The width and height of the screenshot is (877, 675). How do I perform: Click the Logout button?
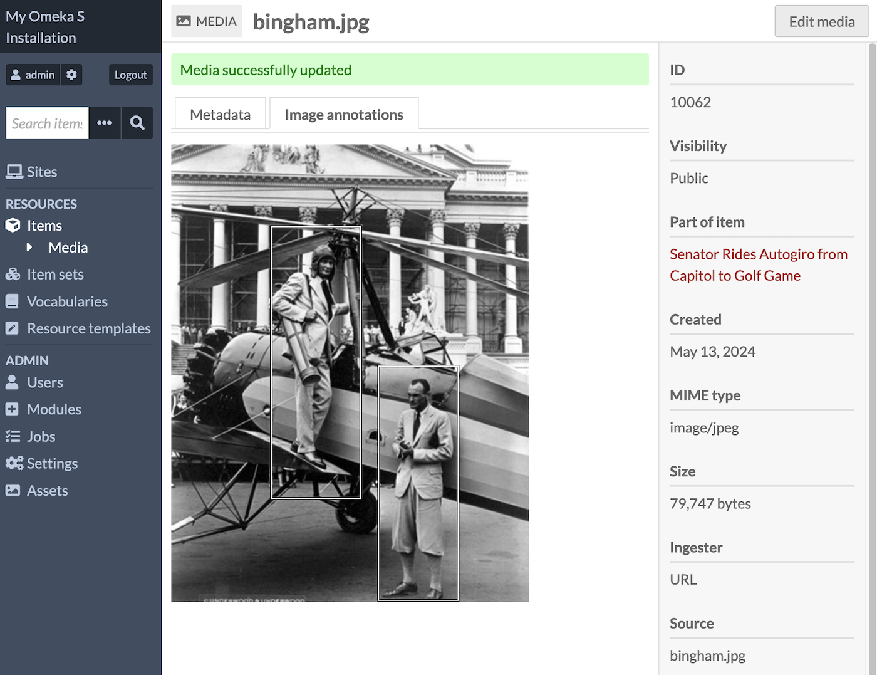point(131,75)
